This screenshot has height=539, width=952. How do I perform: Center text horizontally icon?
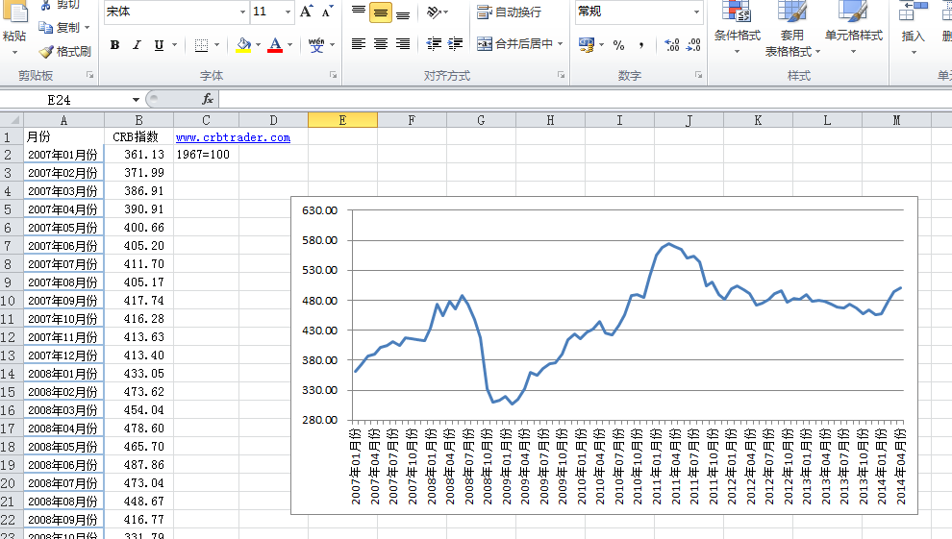(x=381, y=43)
